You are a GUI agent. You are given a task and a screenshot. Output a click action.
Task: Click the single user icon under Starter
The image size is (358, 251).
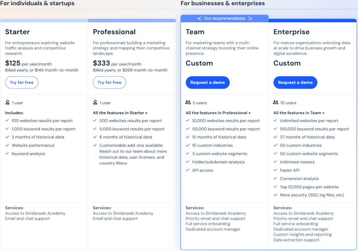7,102
